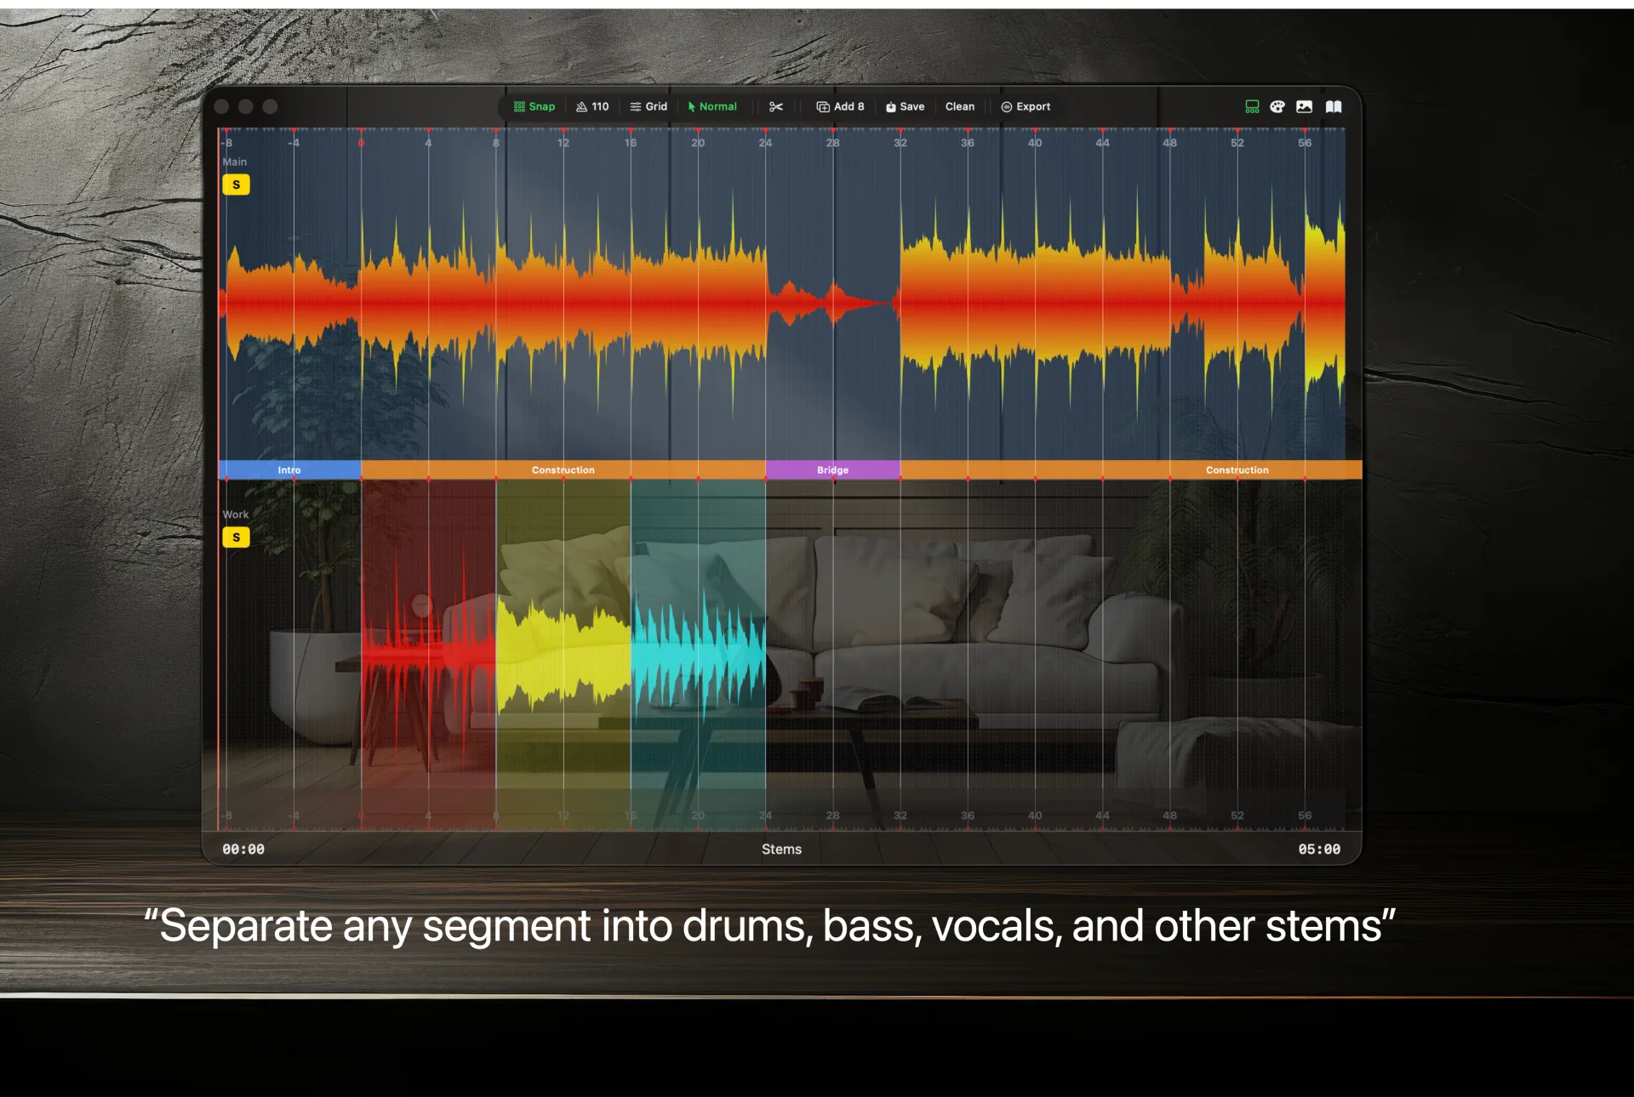Open the color palette theme icon

coord(1277,106)
